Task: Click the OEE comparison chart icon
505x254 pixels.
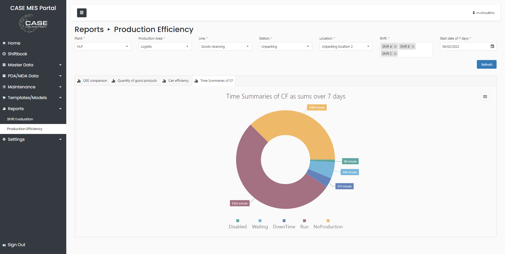Action: tap(79, 81)
